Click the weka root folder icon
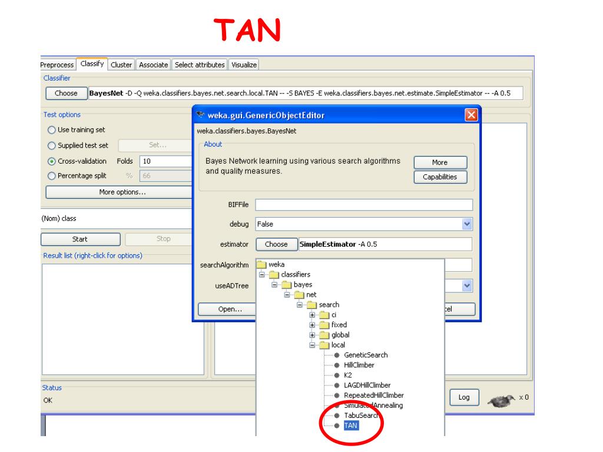The height and width of the screenshot is (452, 603). (x=261, y=264)
